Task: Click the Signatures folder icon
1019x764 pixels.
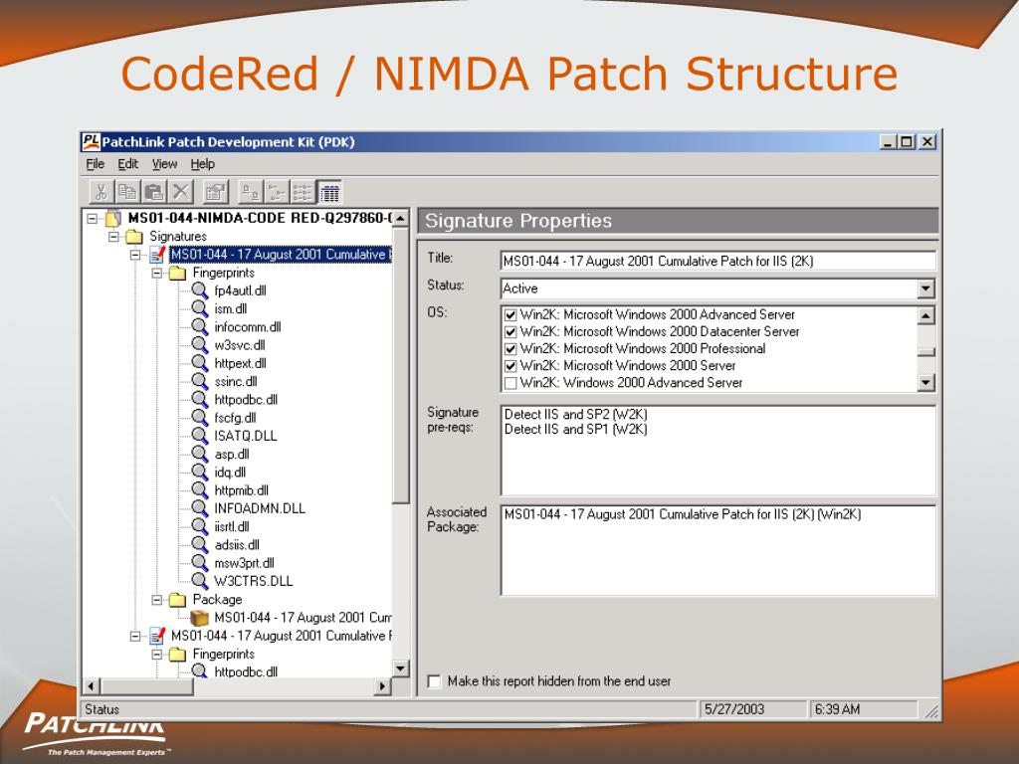Action: pos(134,237)
